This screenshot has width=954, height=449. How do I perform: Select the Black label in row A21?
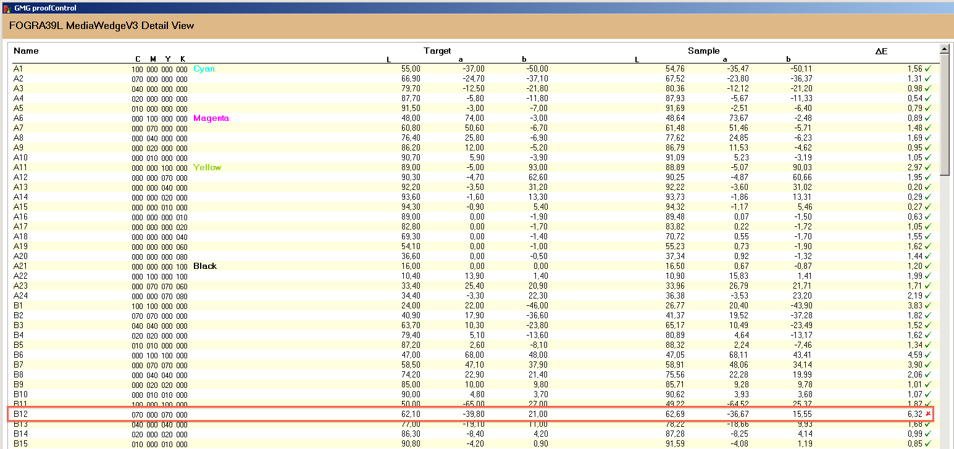[205, 266]
